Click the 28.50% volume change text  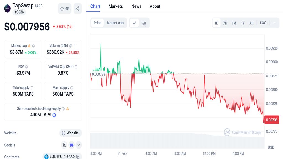point(74,52)
